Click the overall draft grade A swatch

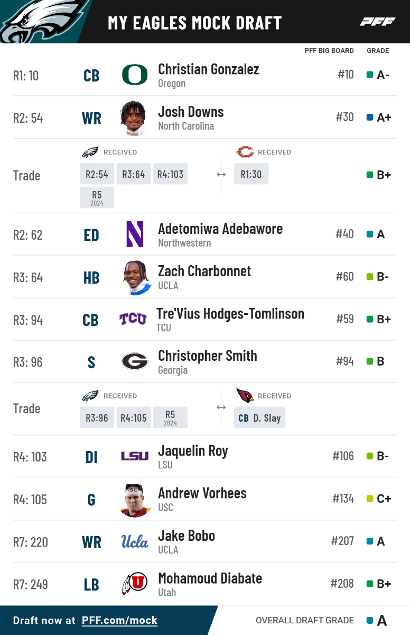[370, 620]
